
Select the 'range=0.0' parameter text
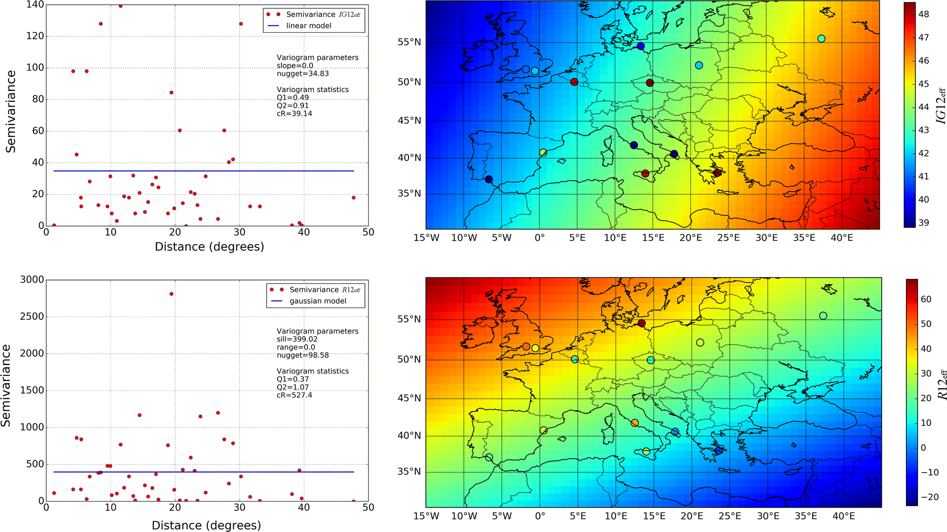(x=296, y=347)
